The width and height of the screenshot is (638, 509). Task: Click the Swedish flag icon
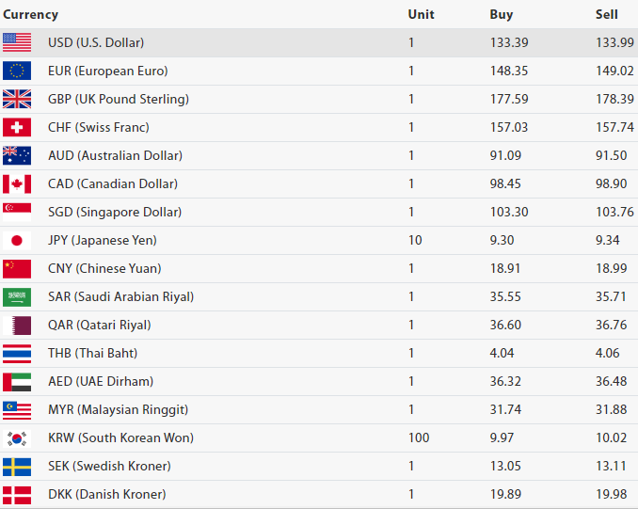pos(17,466)
